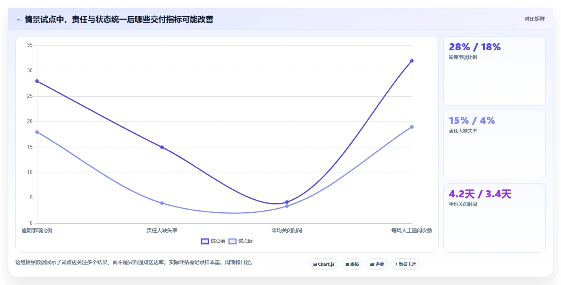Click the y-axis value 35

coord(30,45)
